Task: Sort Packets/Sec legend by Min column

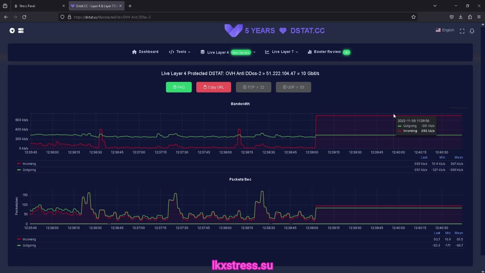Action: click(448, 233)
